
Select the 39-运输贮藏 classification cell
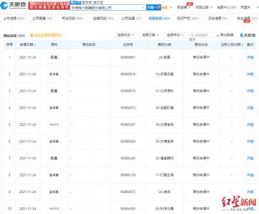pyautogui.click(x=165, y=108)
